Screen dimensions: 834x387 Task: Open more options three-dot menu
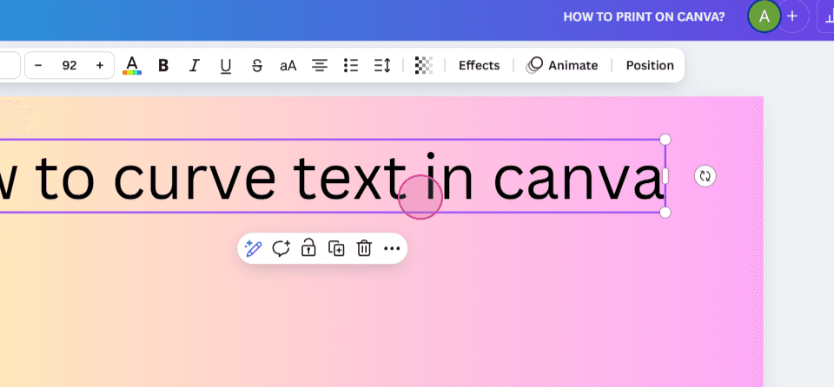pos(392,248)
